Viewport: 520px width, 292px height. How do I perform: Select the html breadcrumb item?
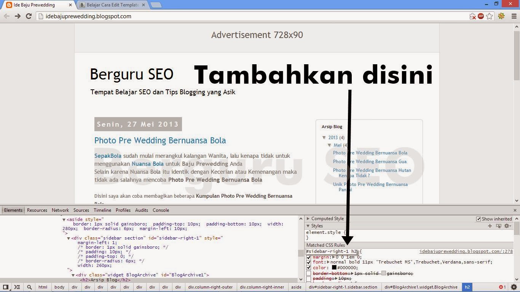43,287
